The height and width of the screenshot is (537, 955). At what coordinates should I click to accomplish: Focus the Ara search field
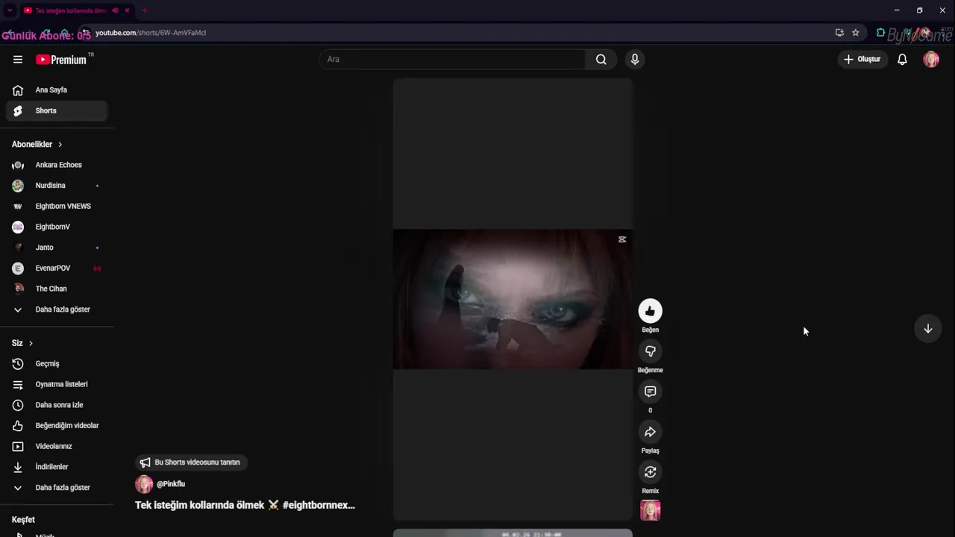tap(453, 60)
